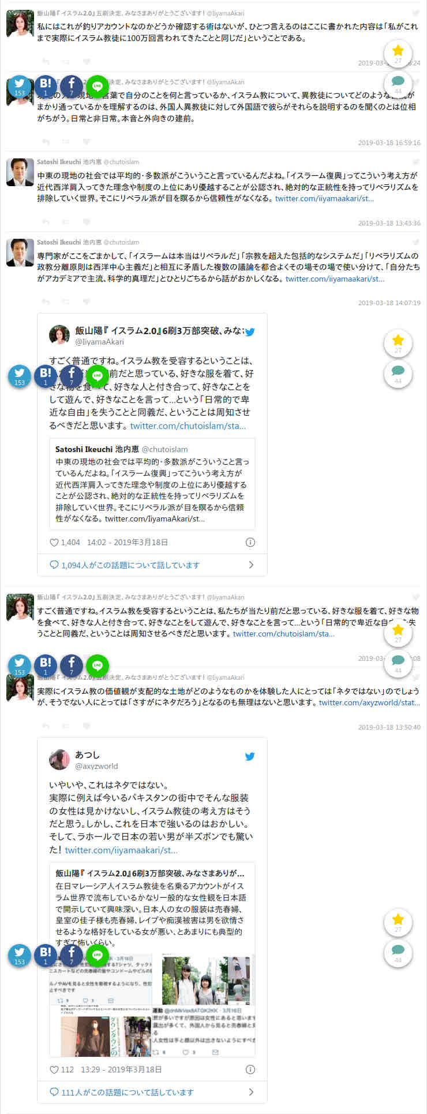Click the Twitter bird in the IiyamaAkari embedded card
The height and width of the screenshot is (1114, 427).
pyautogui.click(x=250, y=332)
